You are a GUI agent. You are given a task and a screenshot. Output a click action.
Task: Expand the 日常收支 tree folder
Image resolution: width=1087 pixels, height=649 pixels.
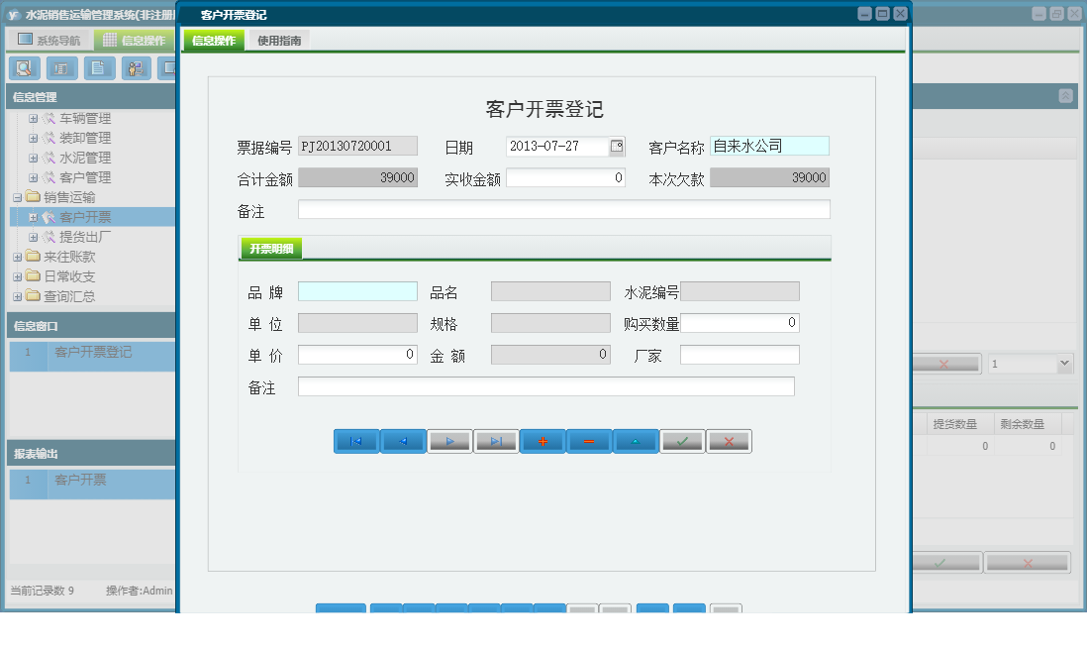click(18, 277)
